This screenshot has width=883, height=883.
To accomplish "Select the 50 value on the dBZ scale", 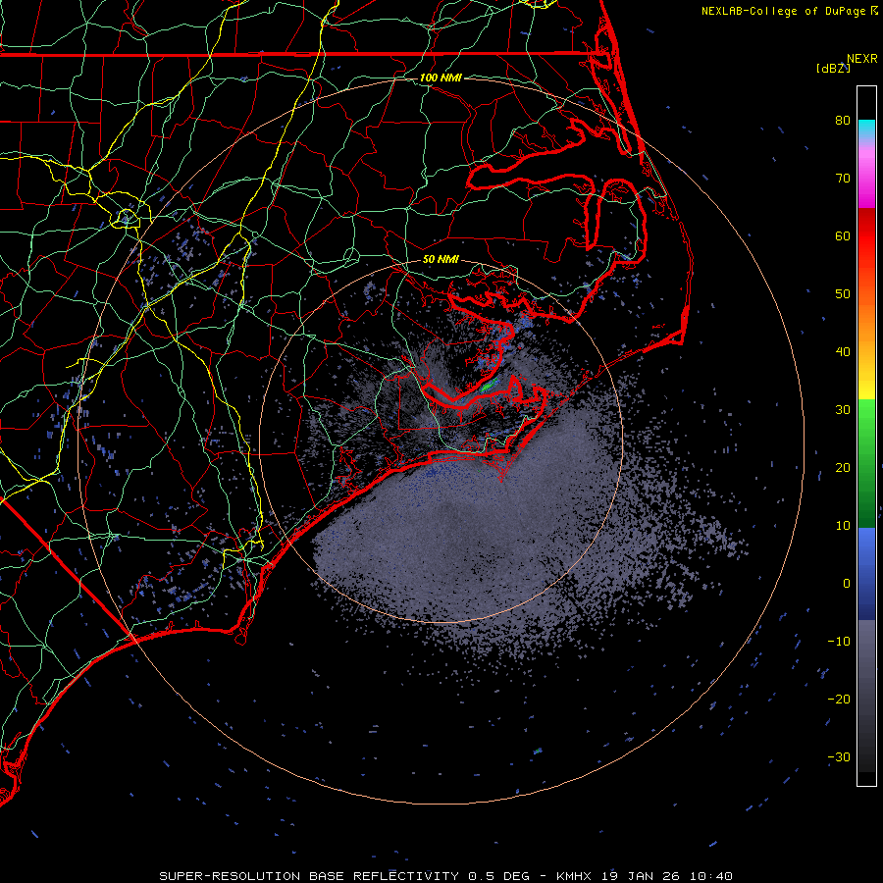I will point(843,294).
